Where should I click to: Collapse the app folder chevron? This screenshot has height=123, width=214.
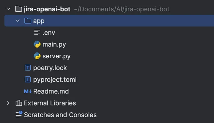18,21
